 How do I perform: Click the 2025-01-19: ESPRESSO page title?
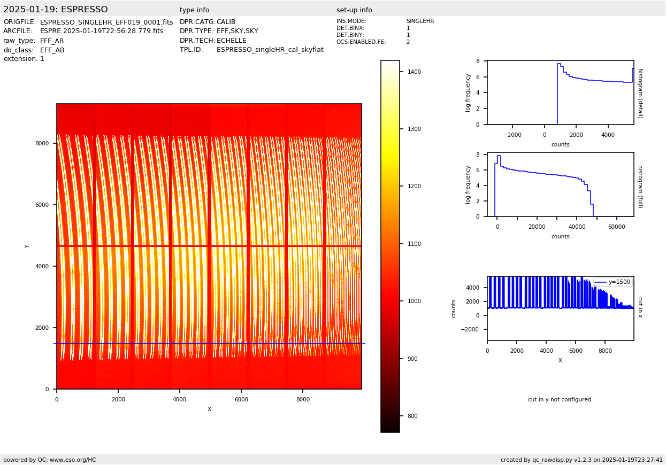56,10
